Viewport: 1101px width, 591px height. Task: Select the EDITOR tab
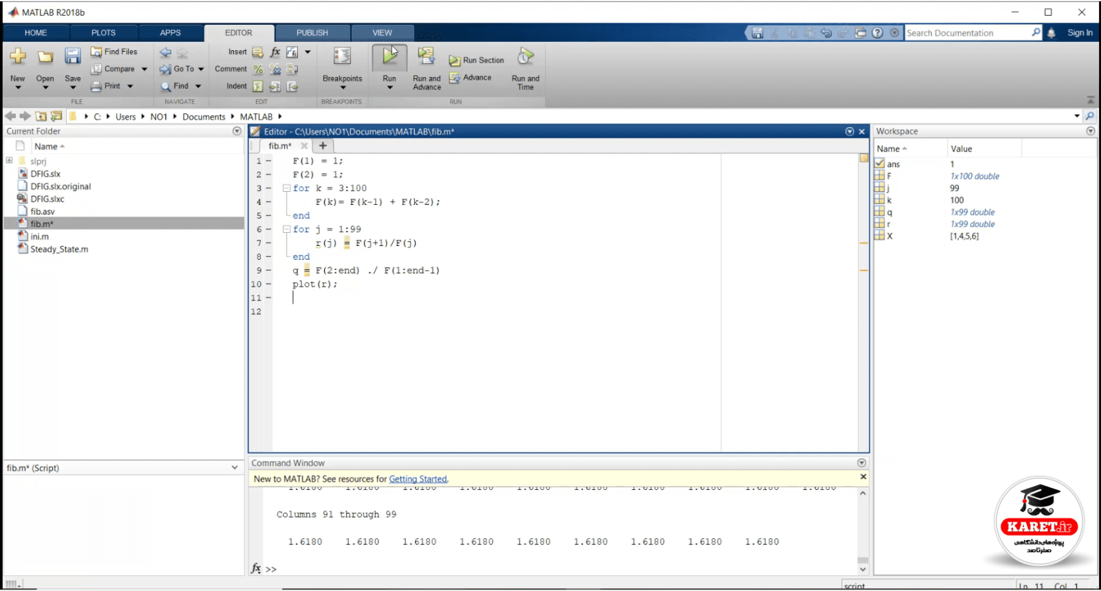click(x=239, y=33)
